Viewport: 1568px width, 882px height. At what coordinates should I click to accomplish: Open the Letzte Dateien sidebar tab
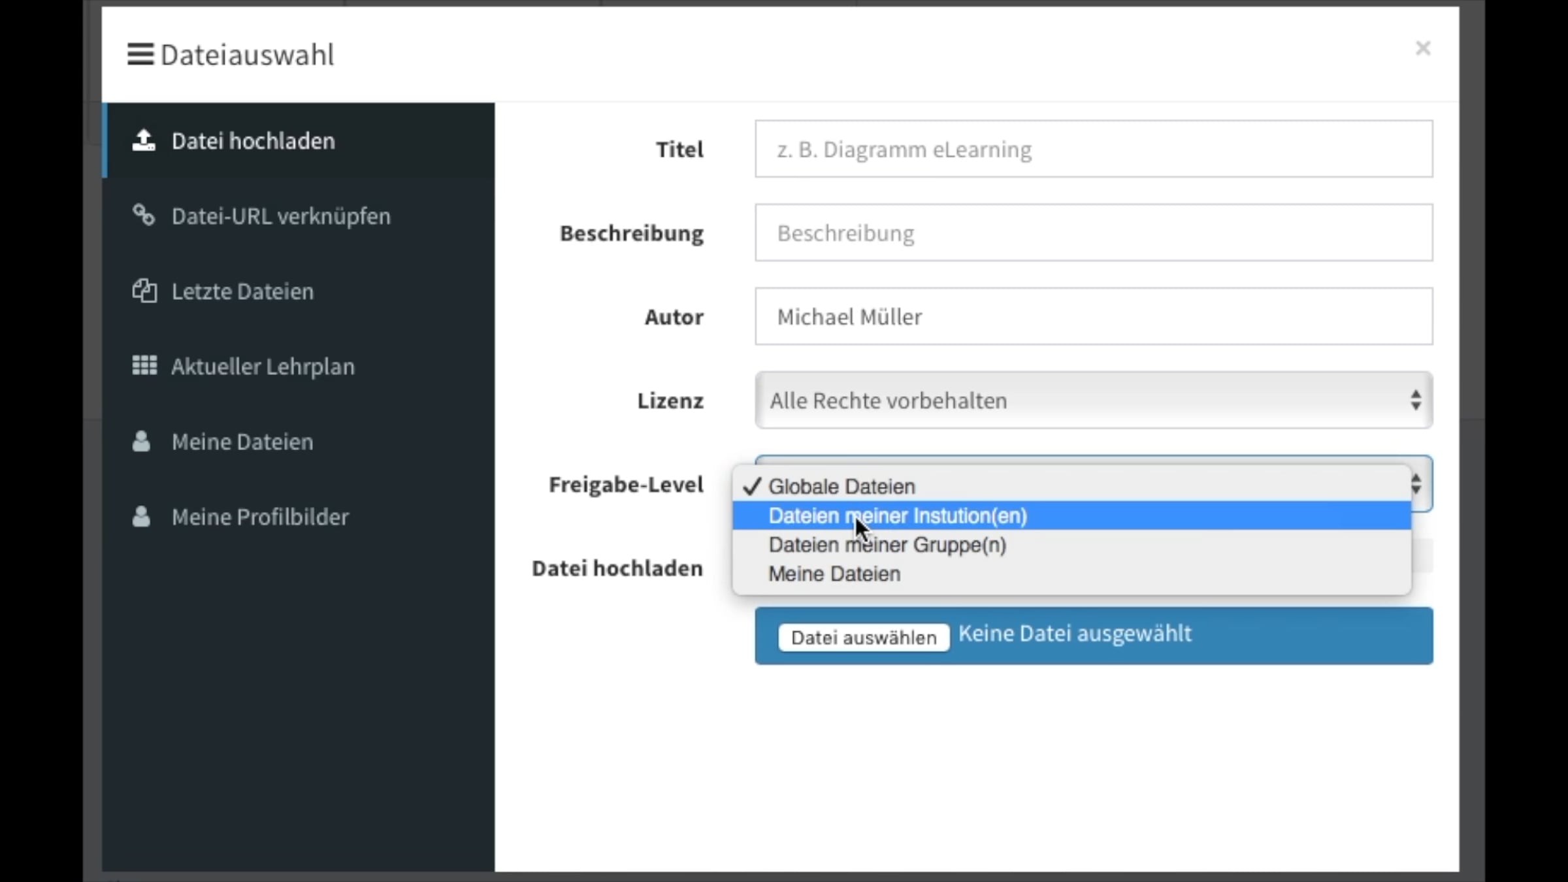242,291
